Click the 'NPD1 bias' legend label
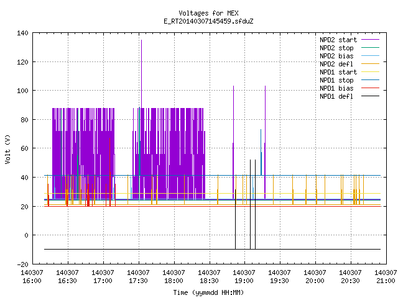 tap(336, 88)
